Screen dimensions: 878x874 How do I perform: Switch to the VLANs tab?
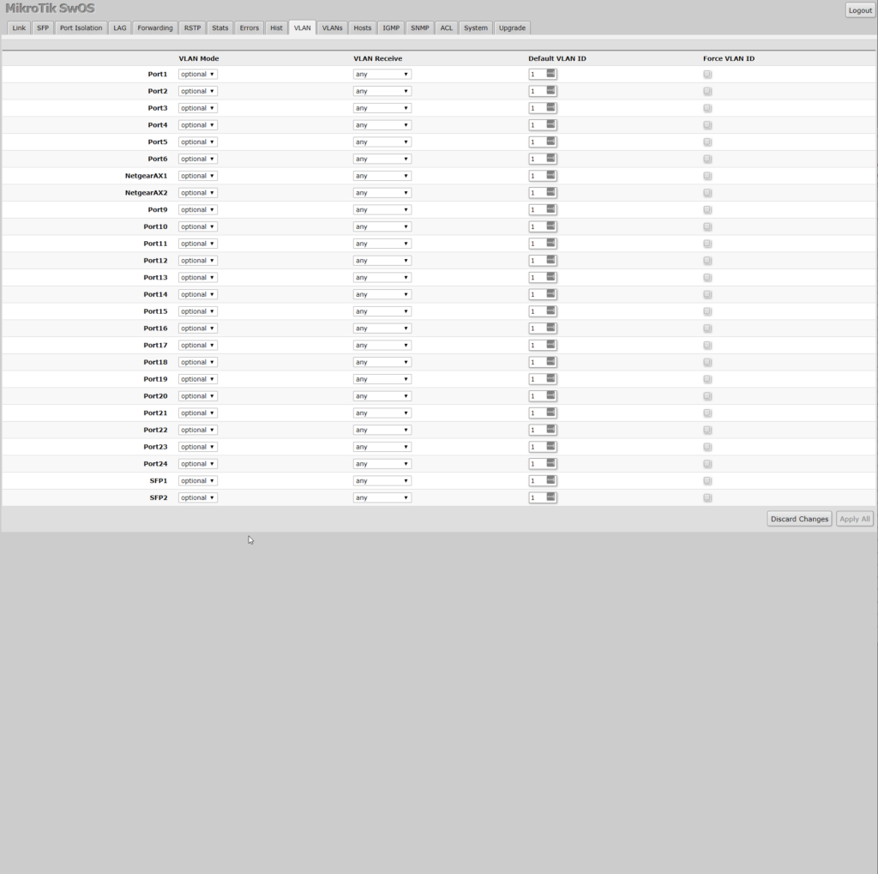tap(332, 27)
